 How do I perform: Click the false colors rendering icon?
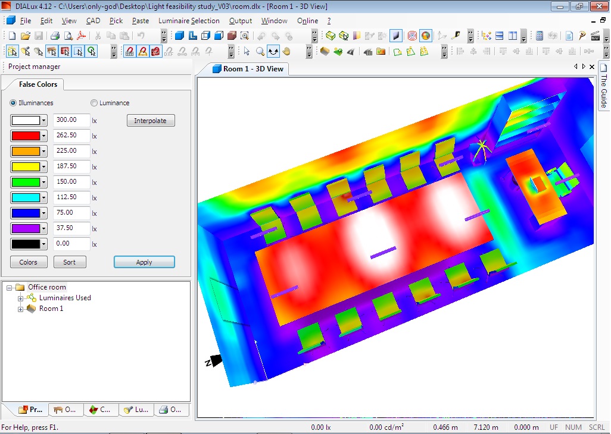coord(425,36)
